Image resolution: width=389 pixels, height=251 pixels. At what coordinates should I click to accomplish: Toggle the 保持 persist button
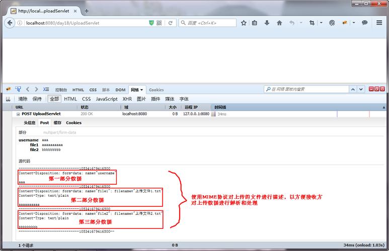37,99
